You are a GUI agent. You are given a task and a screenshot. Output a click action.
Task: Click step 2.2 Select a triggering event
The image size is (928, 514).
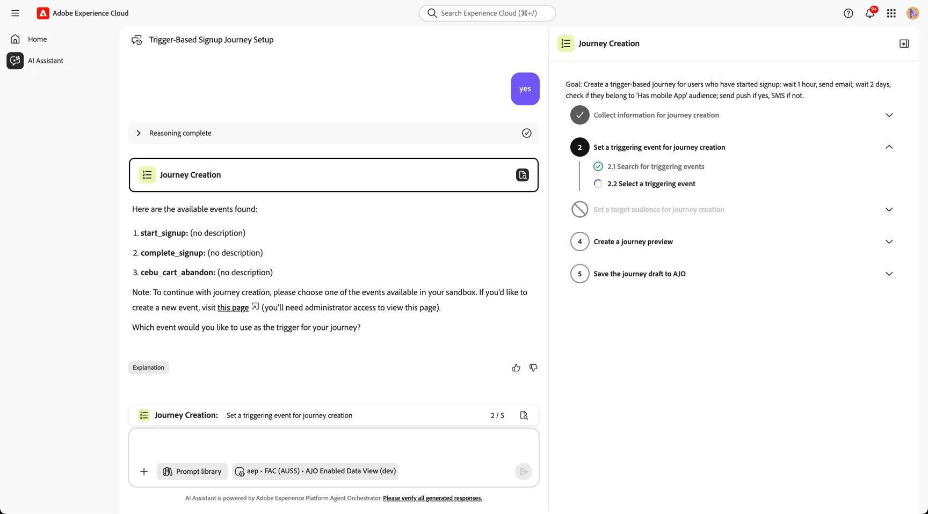[x=651, y=183]
